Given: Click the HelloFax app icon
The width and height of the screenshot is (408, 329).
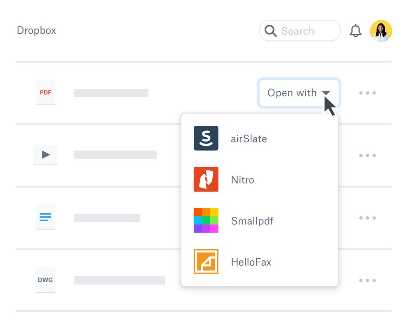Looking at the screenshot, I should pyautogui.click(x=206, y=262).
